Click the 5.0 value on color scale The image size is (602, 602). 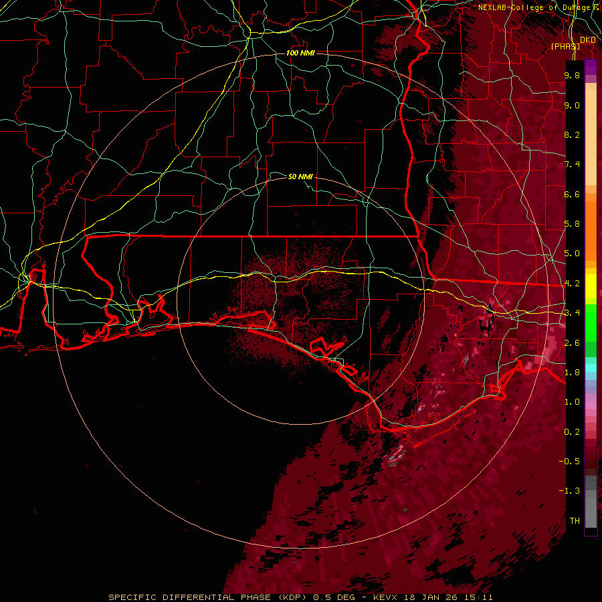coord(572,254)
